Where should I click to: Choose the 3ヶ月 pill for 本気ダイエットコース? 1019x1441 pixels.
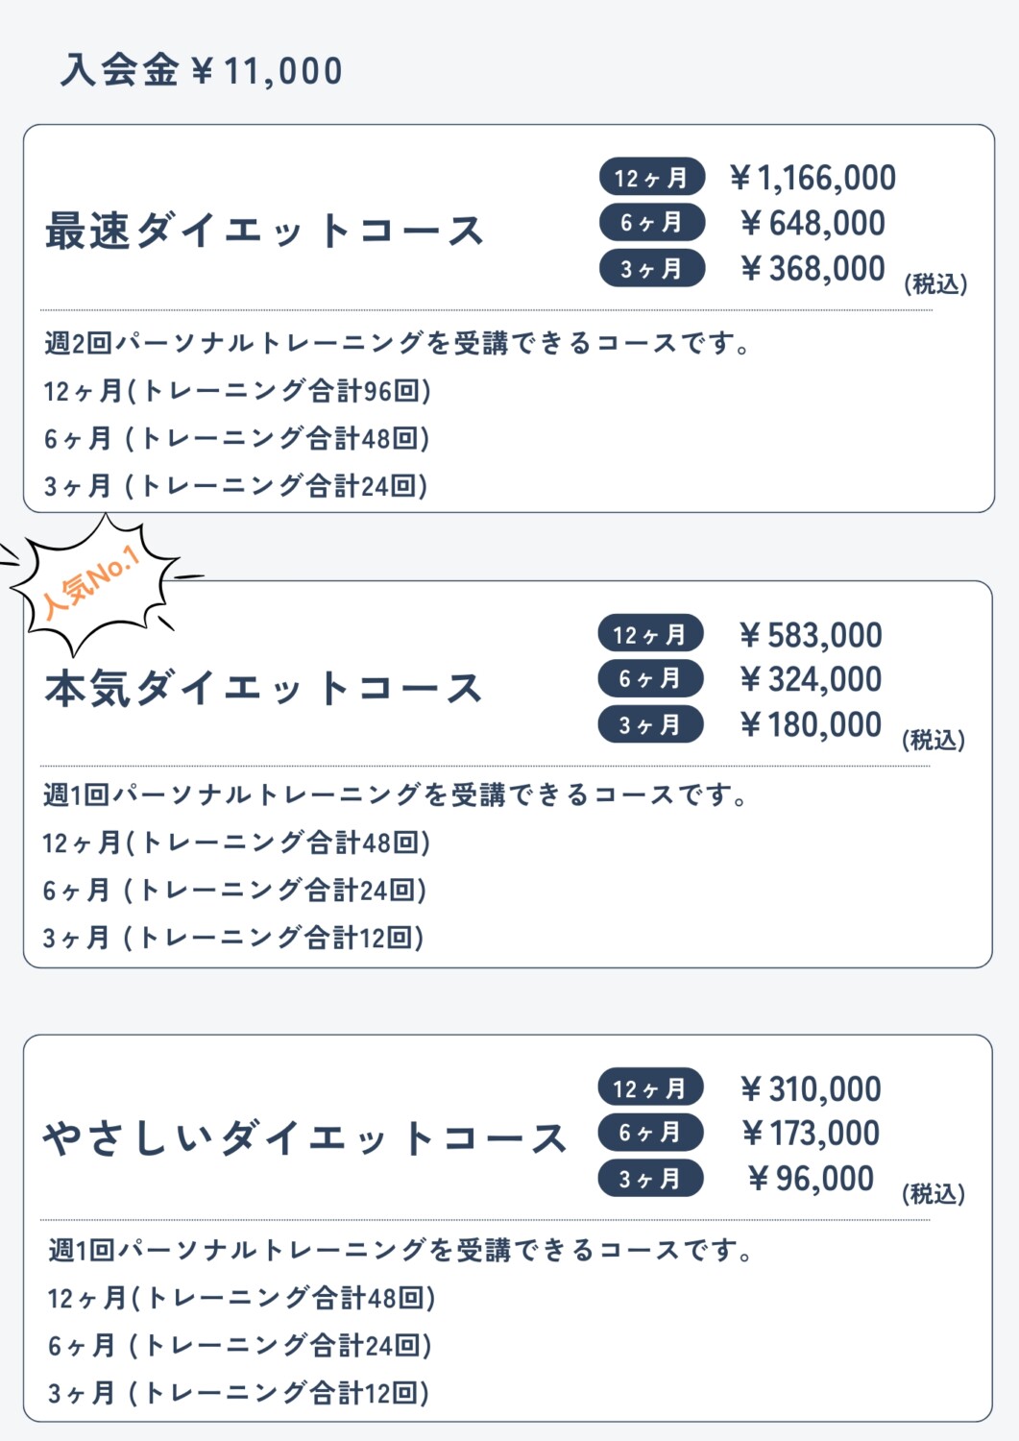coord(650,724)
